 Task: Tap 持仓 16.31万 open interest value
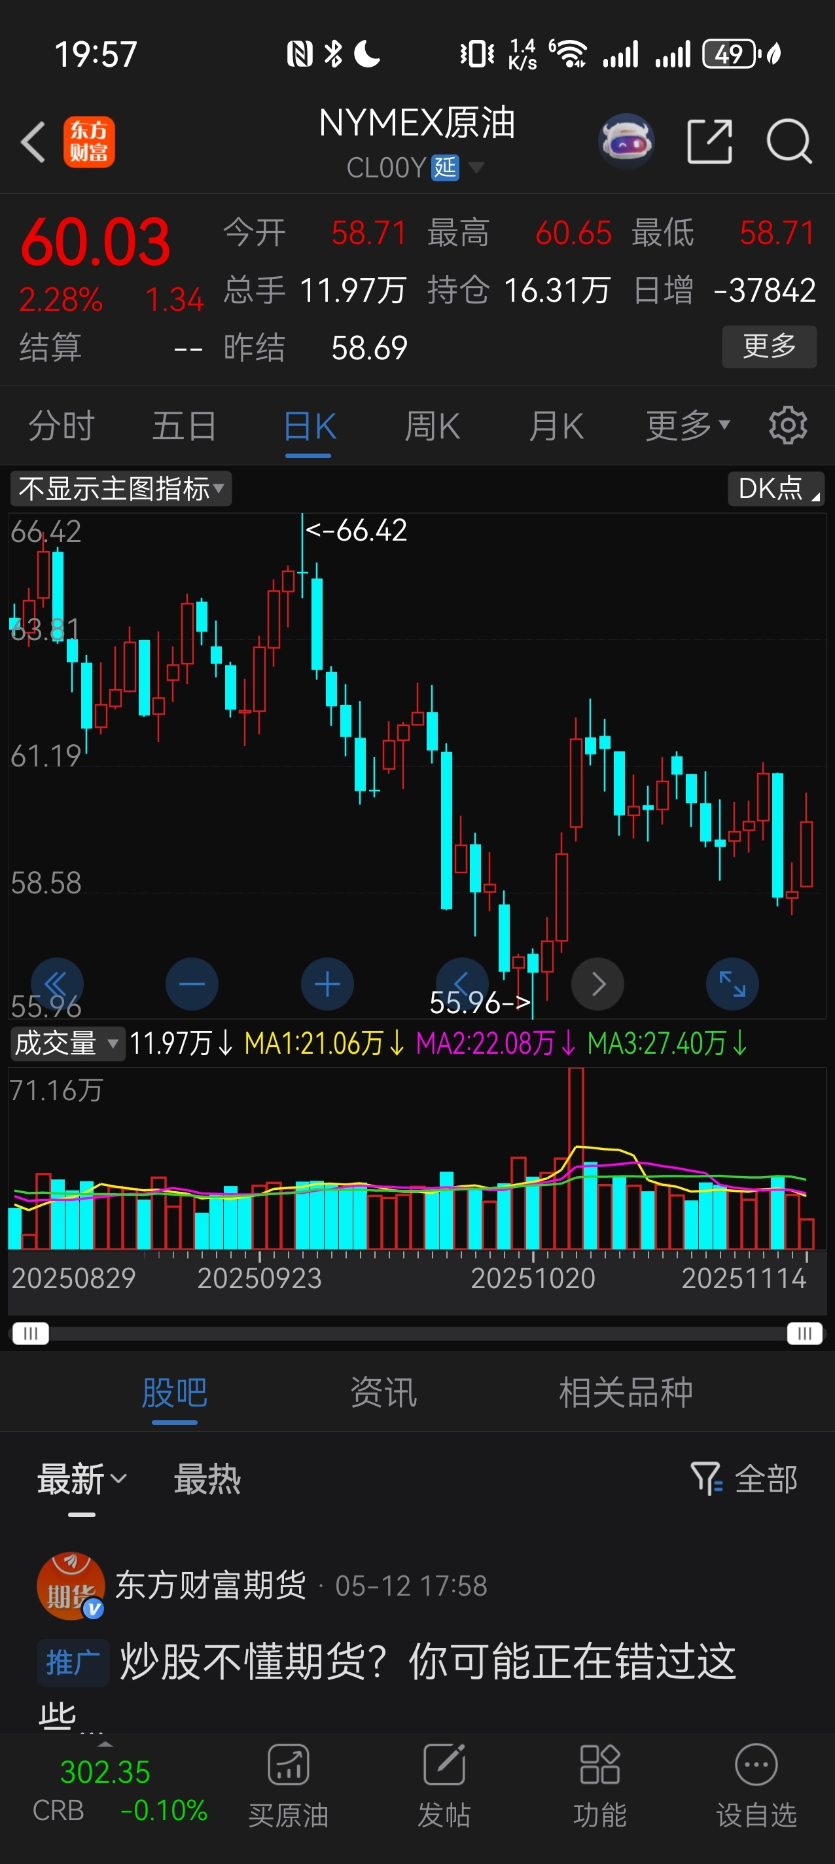pos(557,290)
